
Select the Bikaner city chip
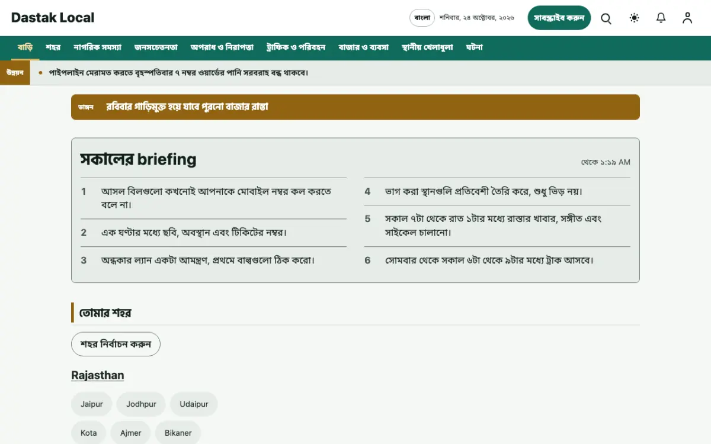pyautogui.click(x=178, y=433)
